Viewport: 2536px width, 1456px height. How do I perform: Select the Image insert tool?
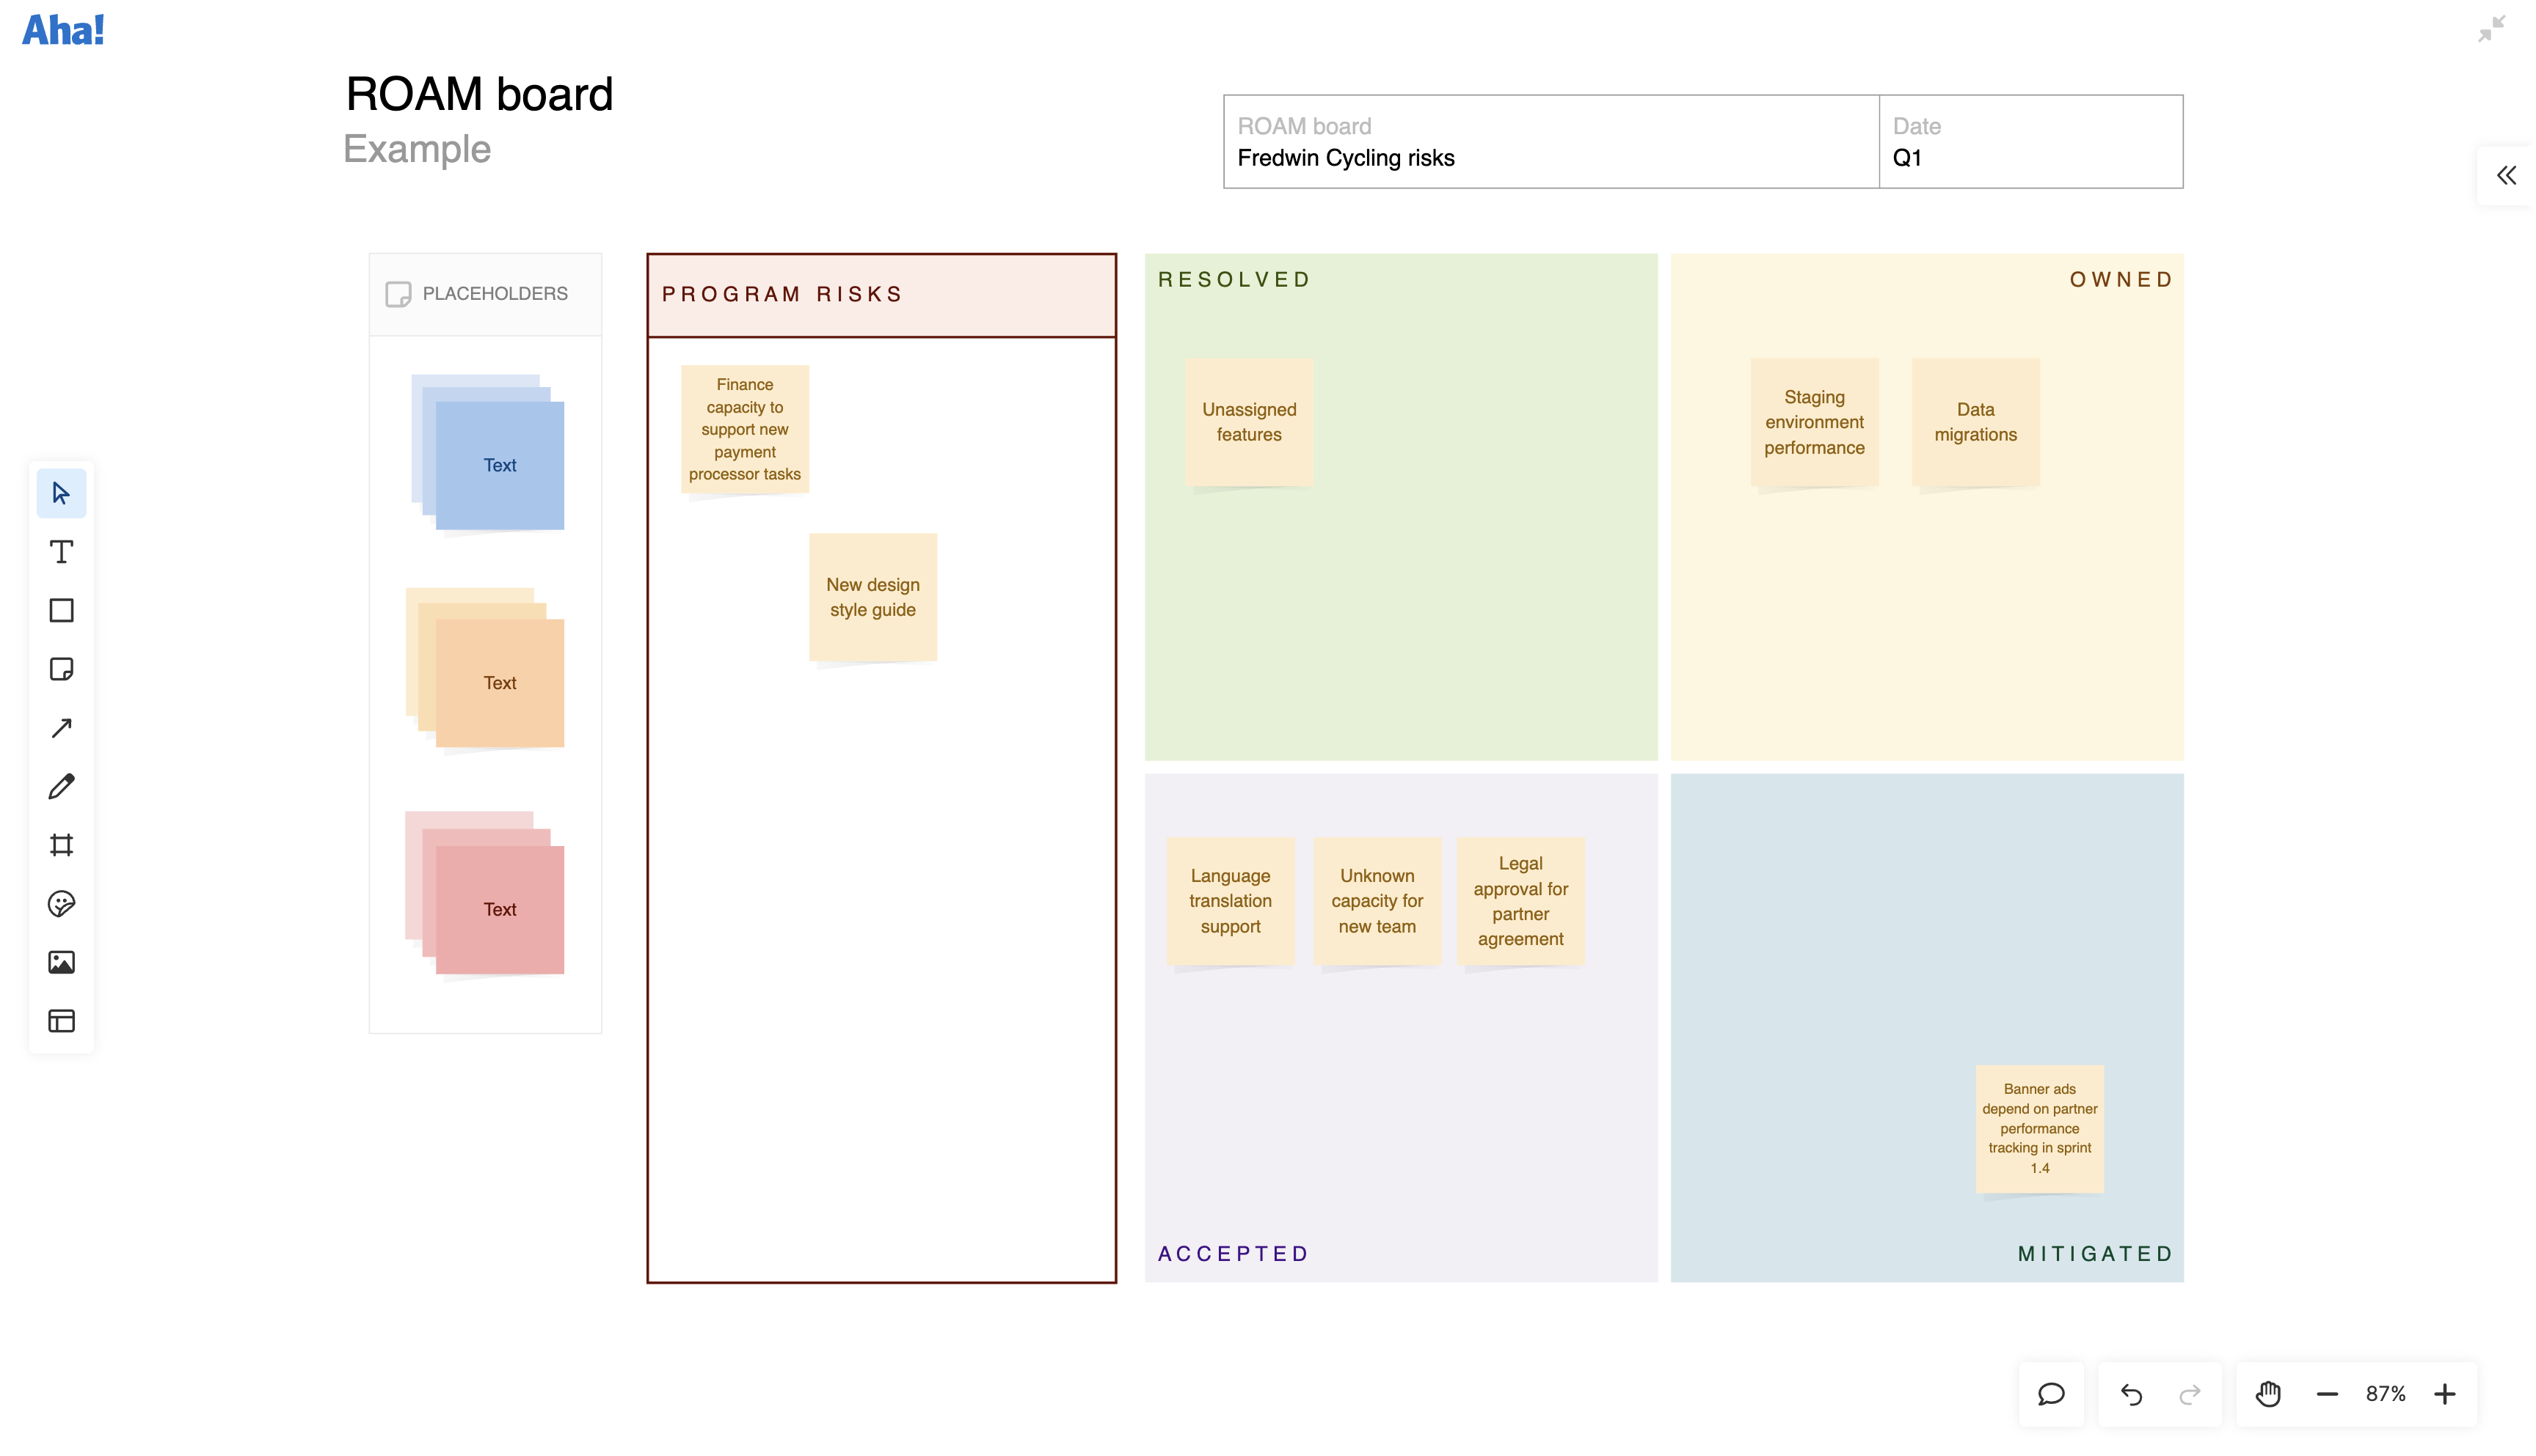tap(61, 962)
